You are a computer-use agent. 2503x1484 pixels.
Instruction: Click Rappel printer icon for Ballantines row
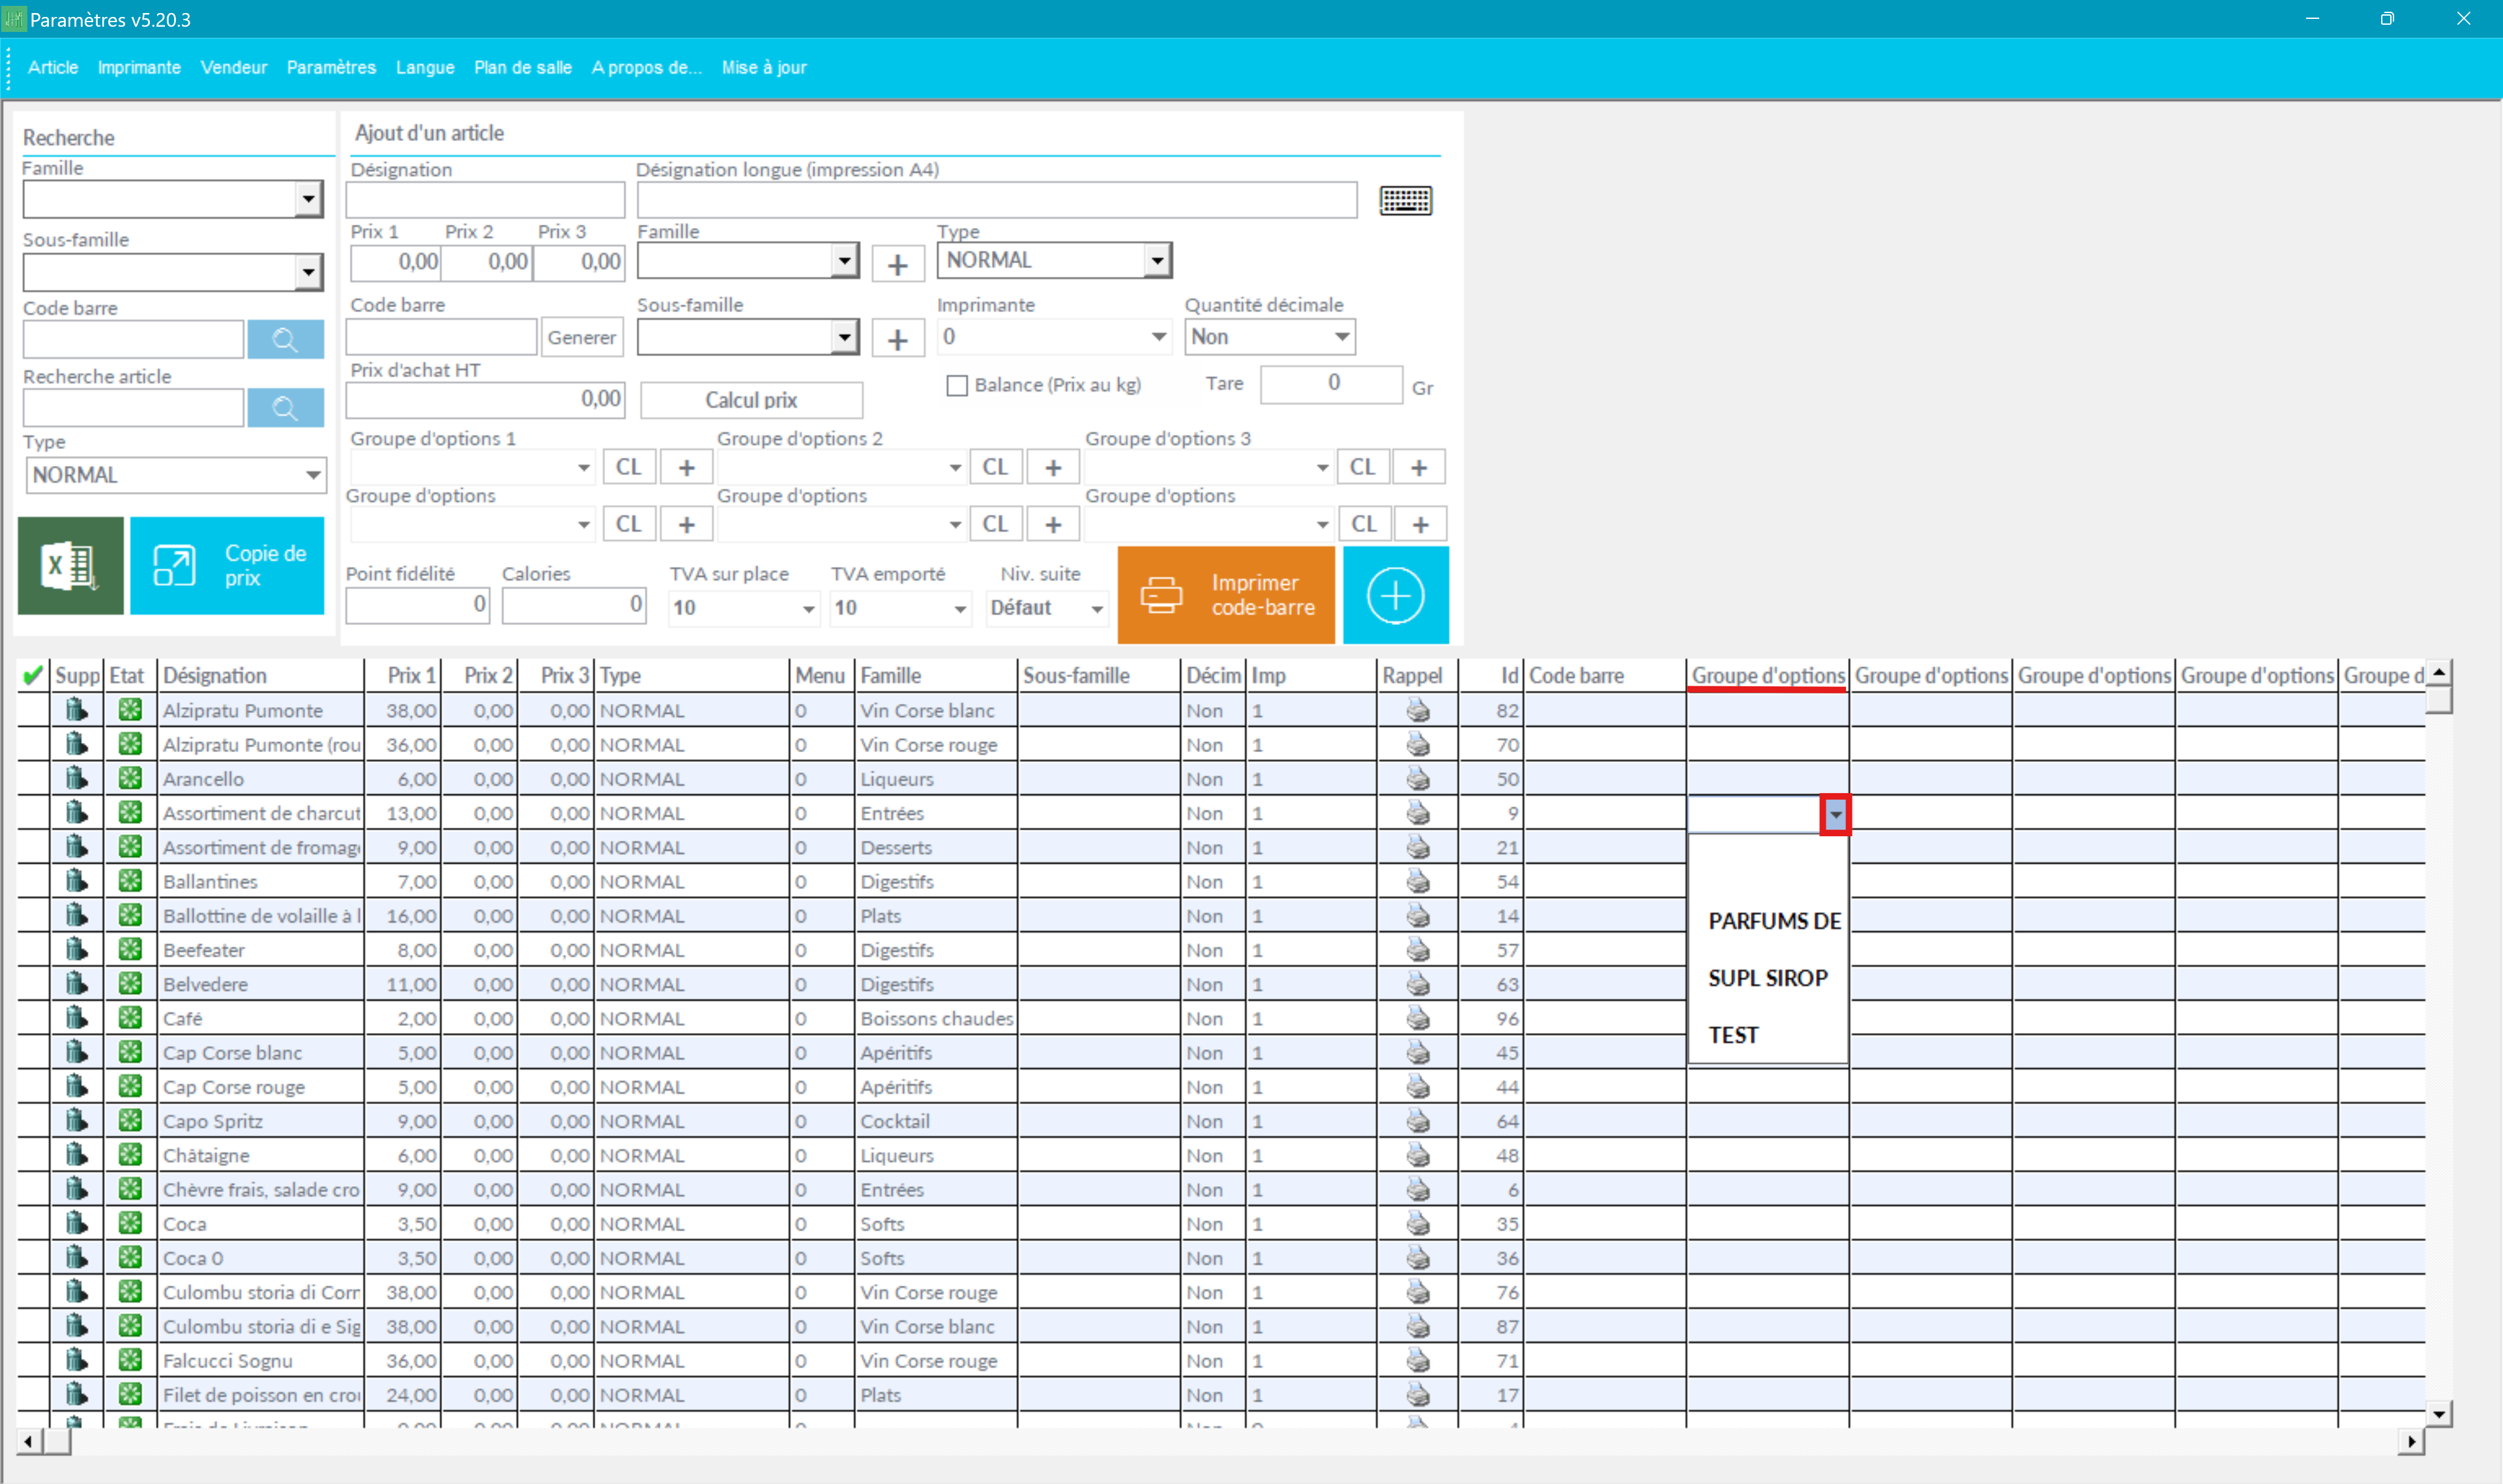click(x=1417, y=881)
